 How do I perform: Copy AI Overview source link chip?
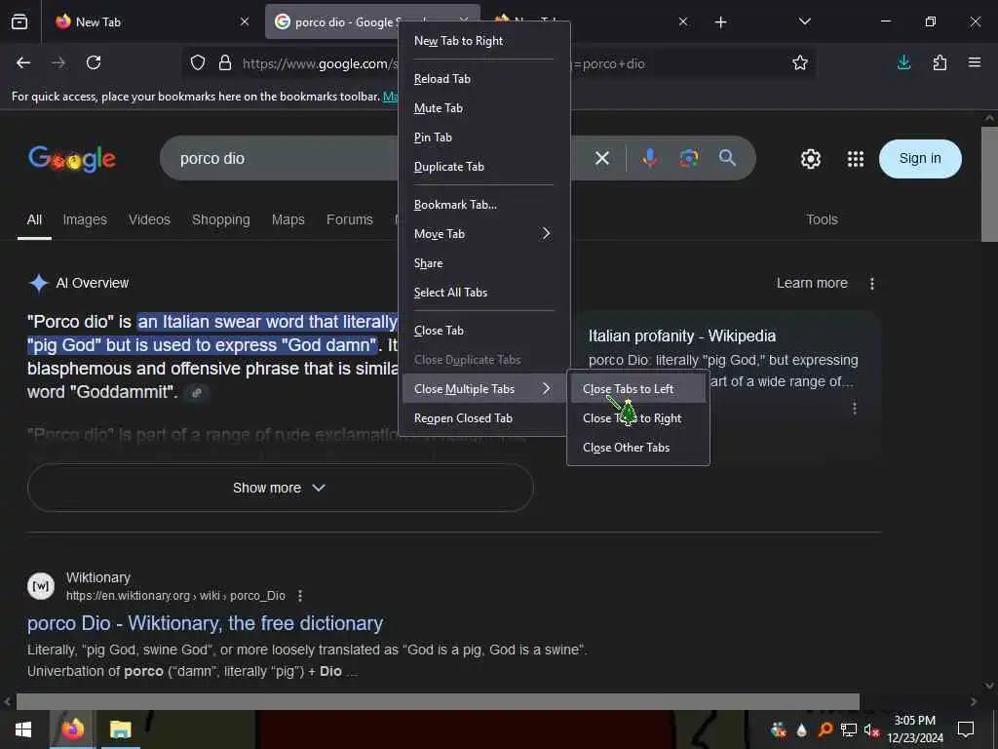pos(197,392)
